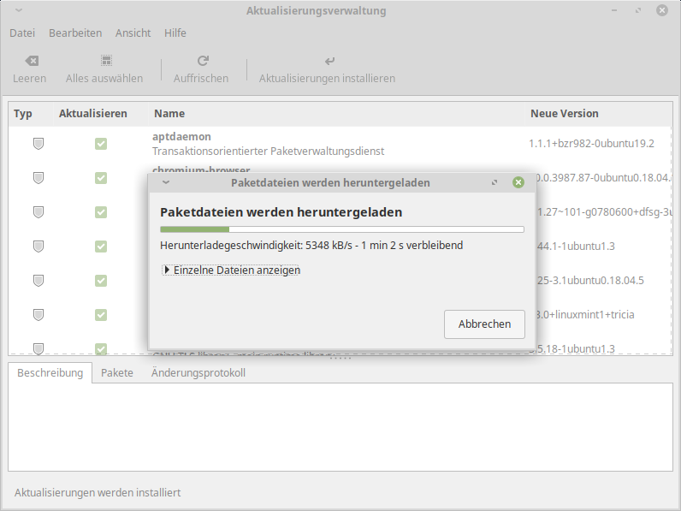Click the Alles auswählen icon
The width and height of the screenshot is (681, 511).
click(x=105, y=61)
